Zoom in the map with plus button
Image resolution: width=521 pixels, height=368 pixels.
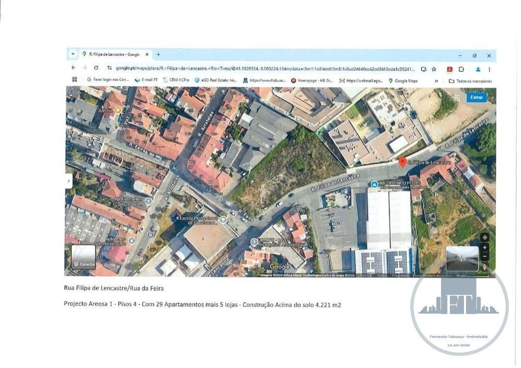coord(484,248)
